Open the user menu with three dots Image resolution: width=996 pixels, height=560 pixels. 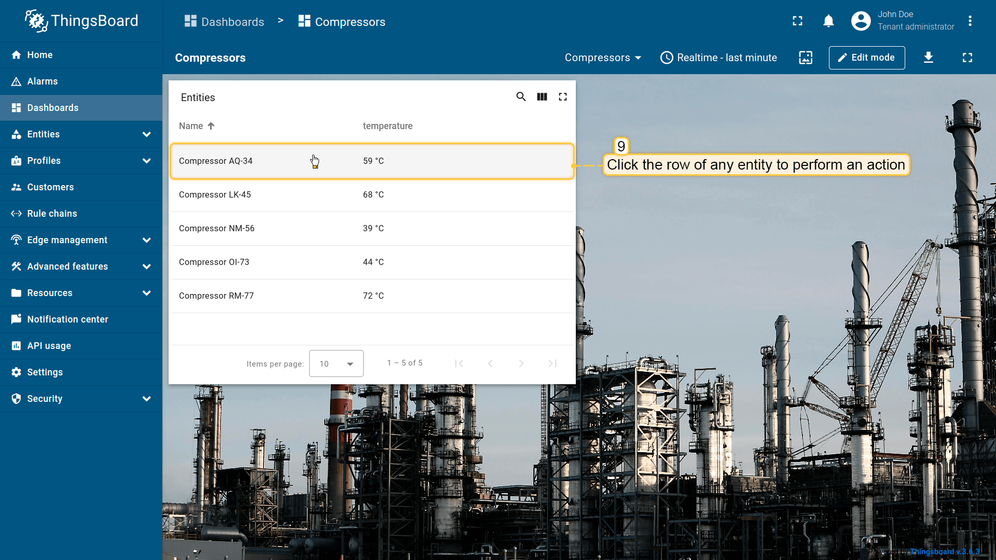click(970, 21)
